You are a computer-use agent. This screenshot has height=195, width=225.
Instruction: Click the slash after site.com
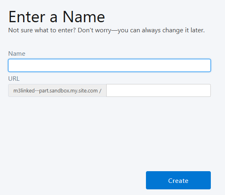coord(100,91)
